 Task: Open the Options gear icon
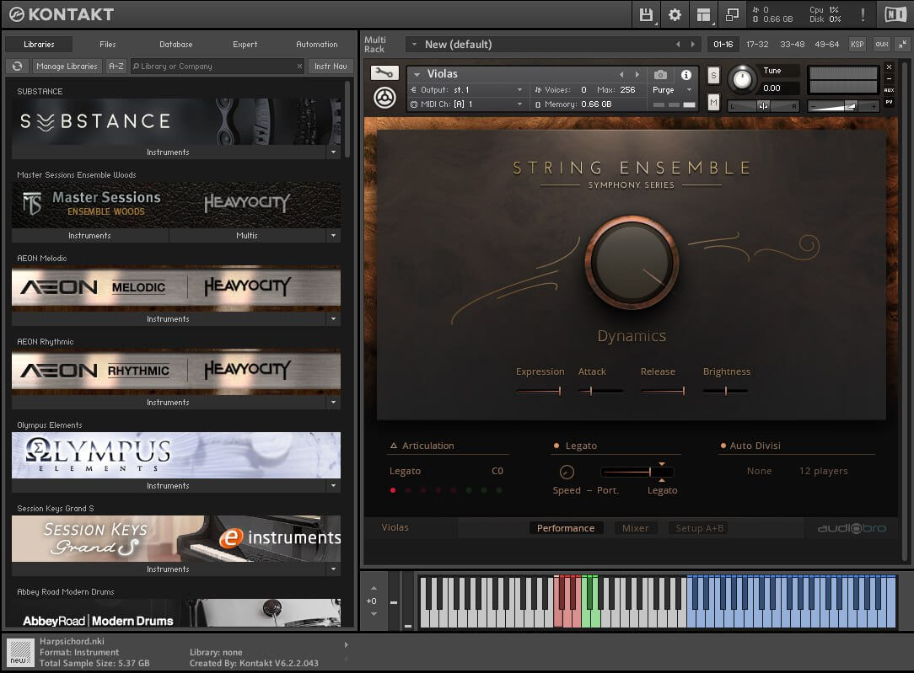675,14
